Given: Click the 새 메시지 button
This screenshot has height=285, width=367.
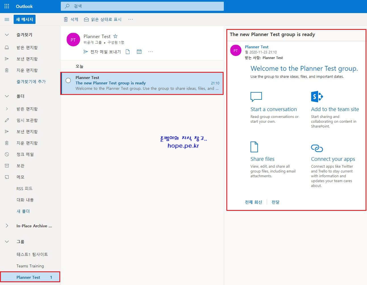Looking at the screenshot, I should tap(24, 19).
